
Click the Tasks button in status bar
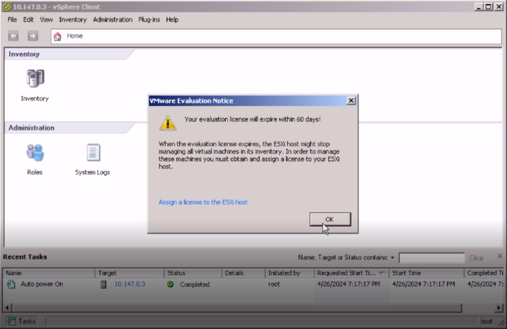[22, 321]
